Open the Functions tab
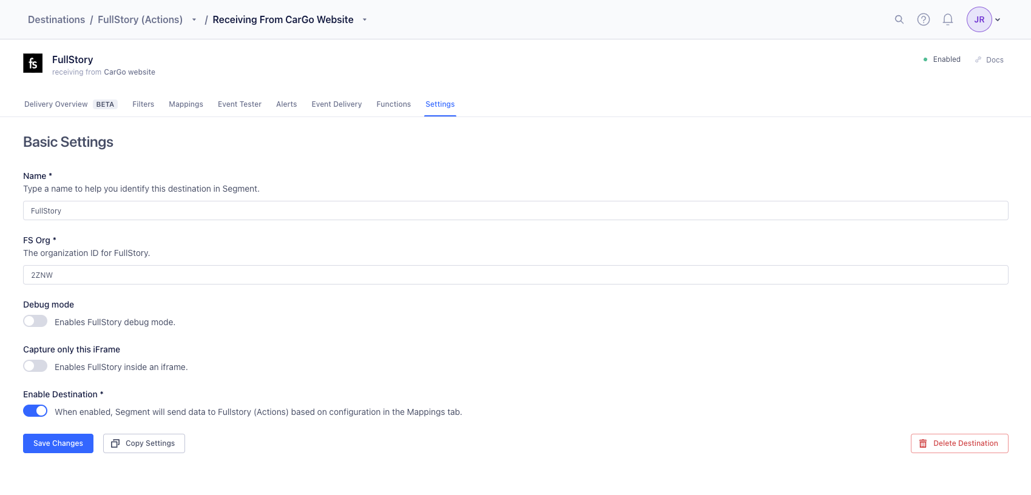This screenshot has width=1031, height=495. (394, 104)
